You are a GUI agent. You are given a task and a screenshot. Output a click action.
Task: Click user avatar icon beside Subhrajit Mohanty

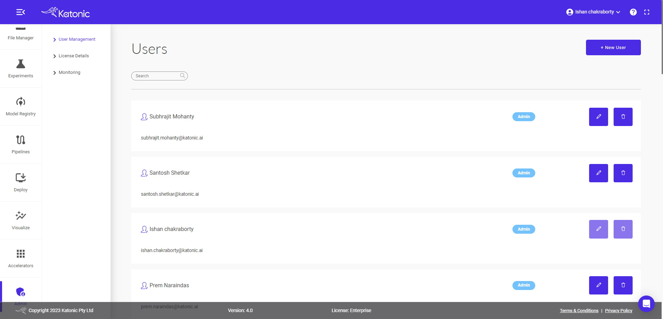(144, 117)
